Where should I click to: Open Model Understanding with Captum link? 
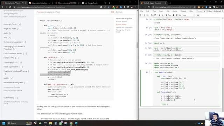(x=15, y=17)
